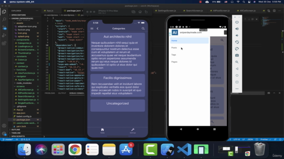
Task: Tap the Uncategorized category card
Action: [x=118, y=106]
